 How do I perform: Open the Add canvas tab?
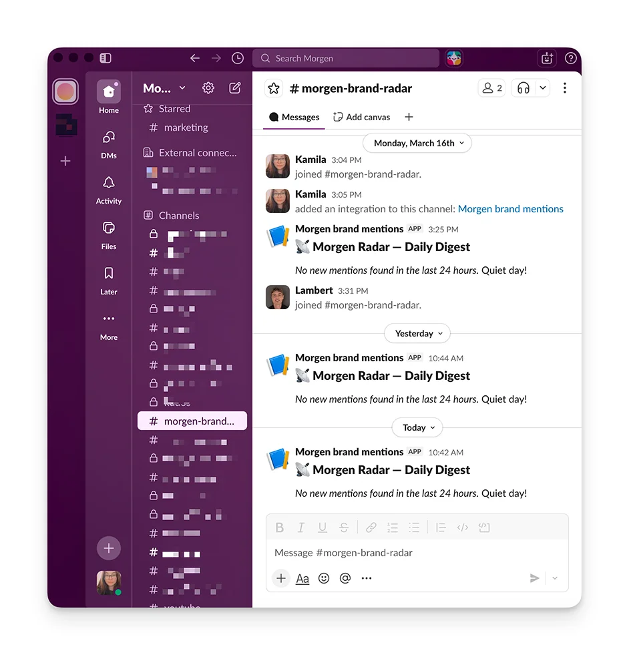pyautogui.click(x=361, y=117)
